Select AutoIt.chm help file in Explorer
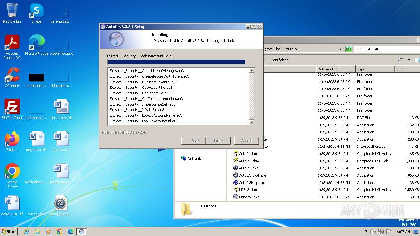The image size is (420, 236). click(248, 154)
